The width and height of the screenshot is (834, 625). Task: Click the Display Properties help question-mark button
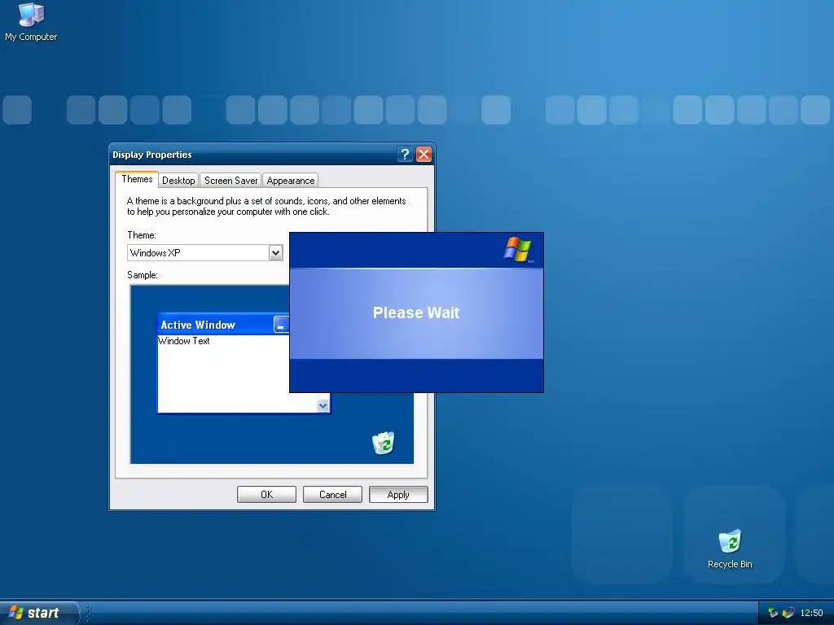(x=405, y=154)
